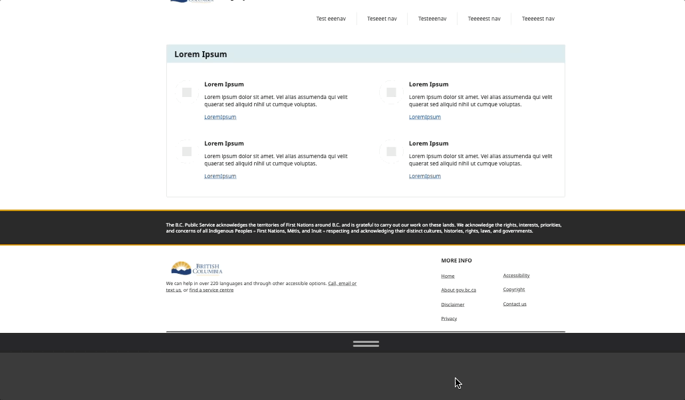Image resolution: width=685 pixels, height=400 pixels.
Task: Click the bottom-right card's 'Lorem Ipsum' heading
Action: tap(428, 144)
